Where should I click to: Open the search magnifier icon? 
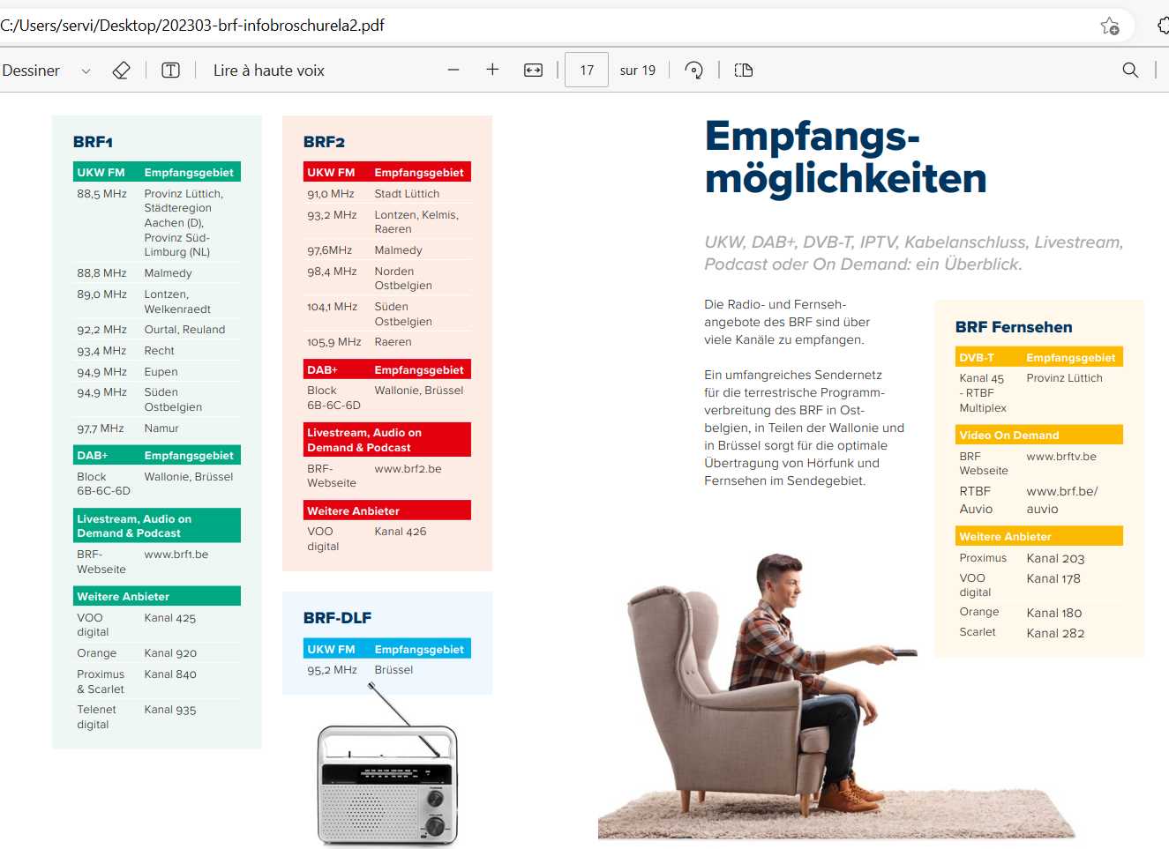1130,71
